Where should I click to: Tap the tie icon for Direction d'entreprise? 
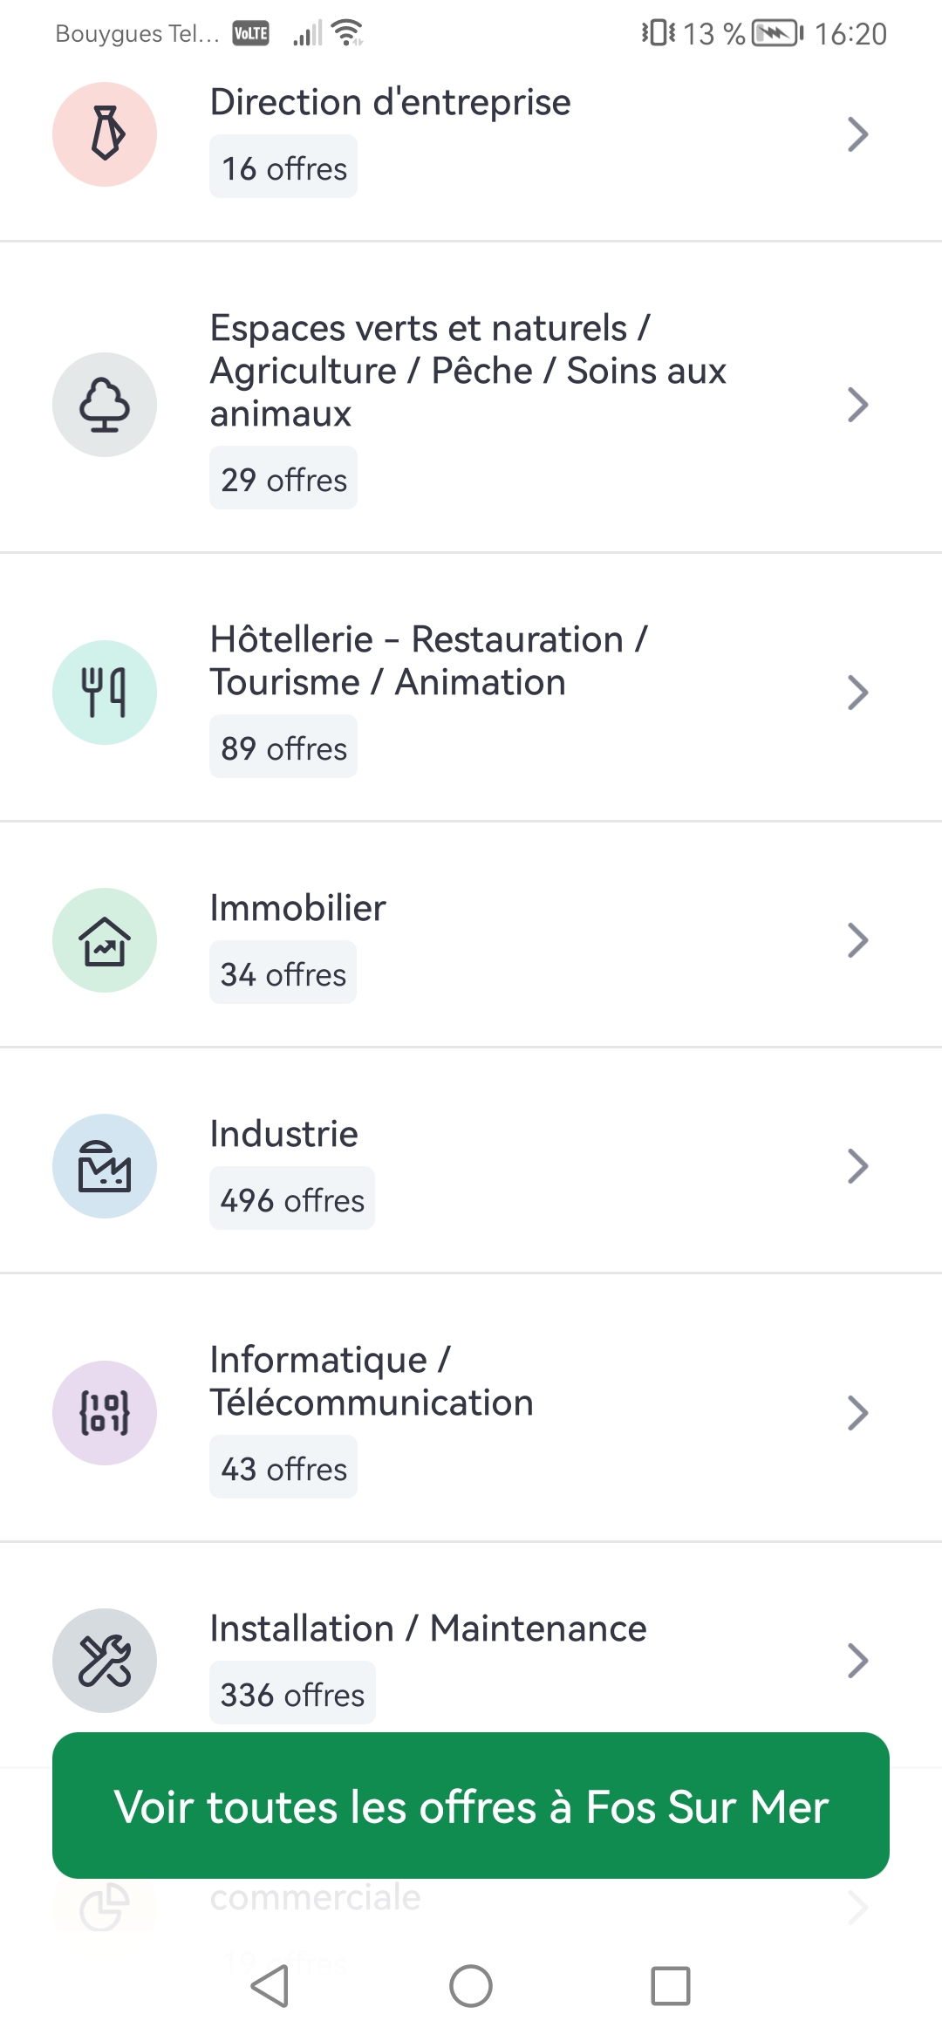tap(105, 134)
